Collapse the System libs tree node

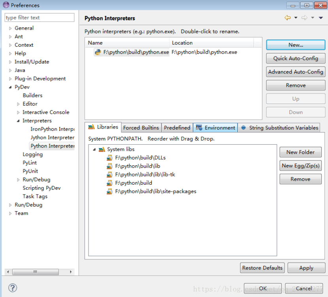click(x=94, y=149)
